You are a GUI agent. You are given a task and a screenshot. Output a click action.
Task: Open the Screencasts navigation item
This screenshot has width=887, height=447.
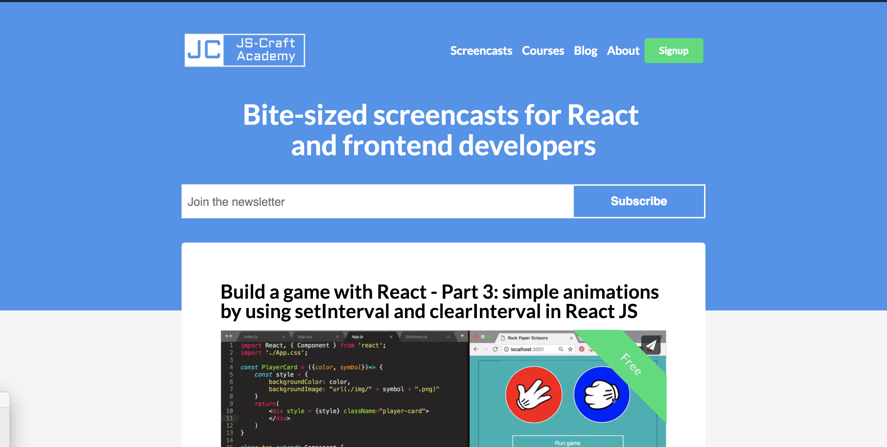coord(481,51)
